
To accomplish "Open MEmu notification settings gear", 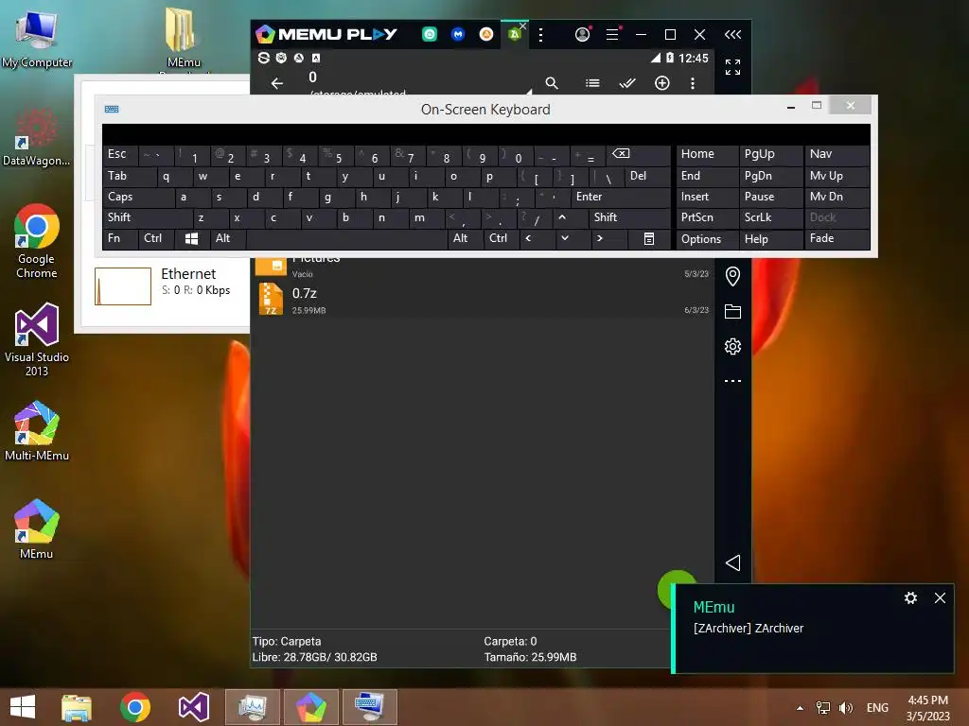I will click(x=910, y=597).
